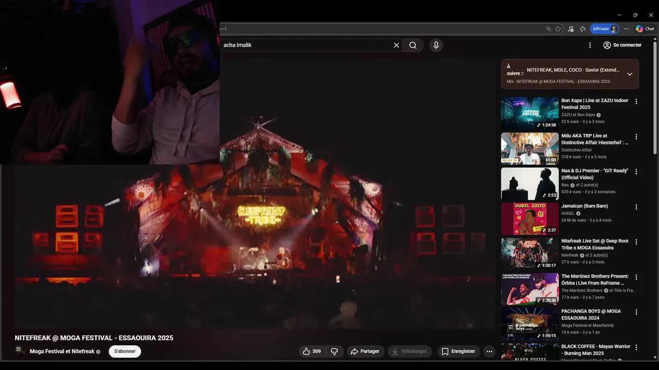Open options for BLACK COFFEE video
659x370 pixels.
coord(636,347)
